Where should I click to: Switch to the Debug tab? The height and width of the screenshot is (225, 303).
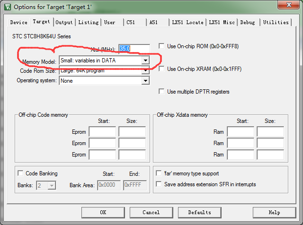tap(248, 22)
